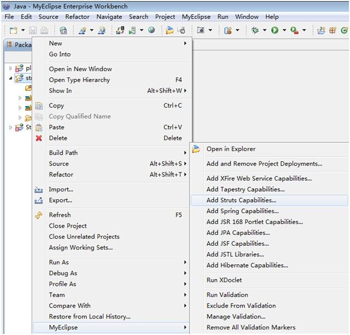
Task: Open the Help menu
Action: click(272, 17)
